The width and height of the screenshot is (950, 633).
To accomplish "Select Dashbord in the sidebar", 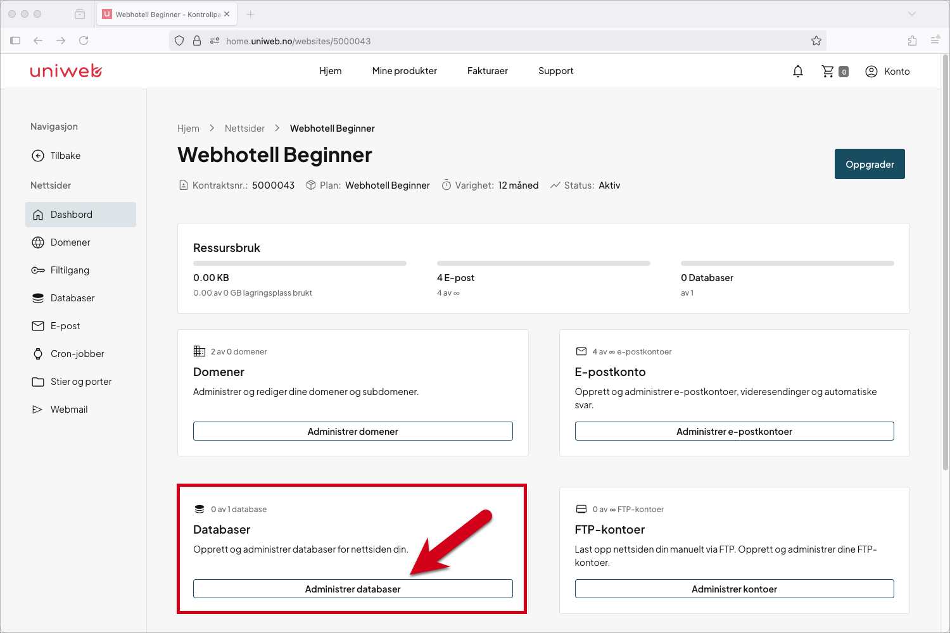I will (80, 215).
